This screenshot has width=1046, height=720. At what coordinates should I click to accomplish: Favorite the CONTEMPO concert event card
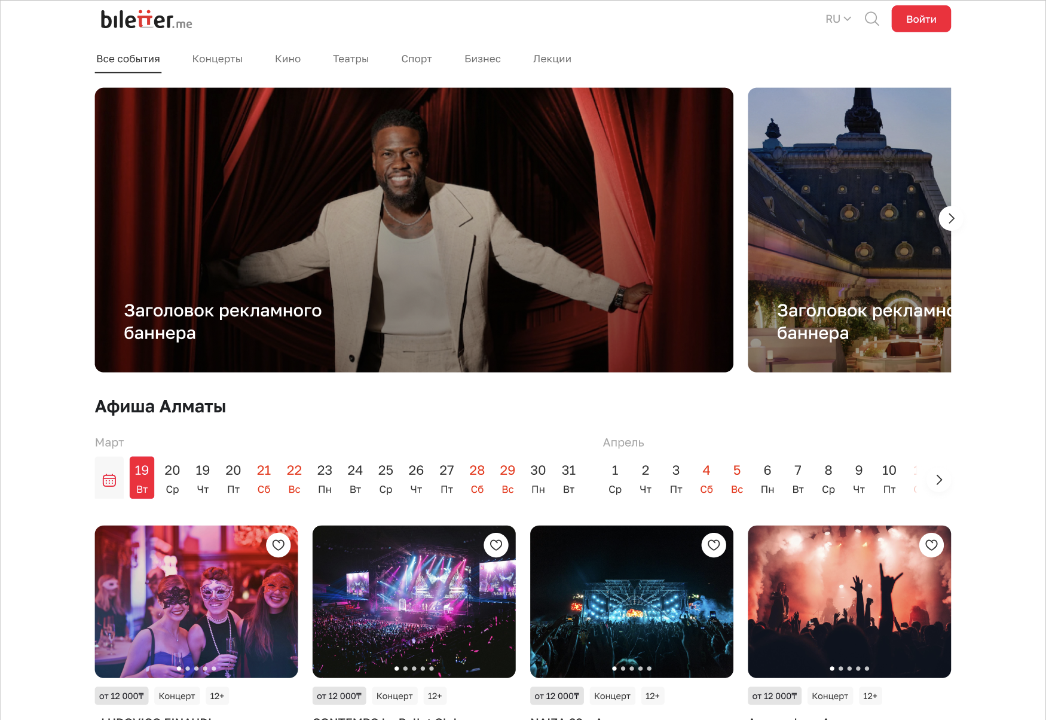point(496,544)
